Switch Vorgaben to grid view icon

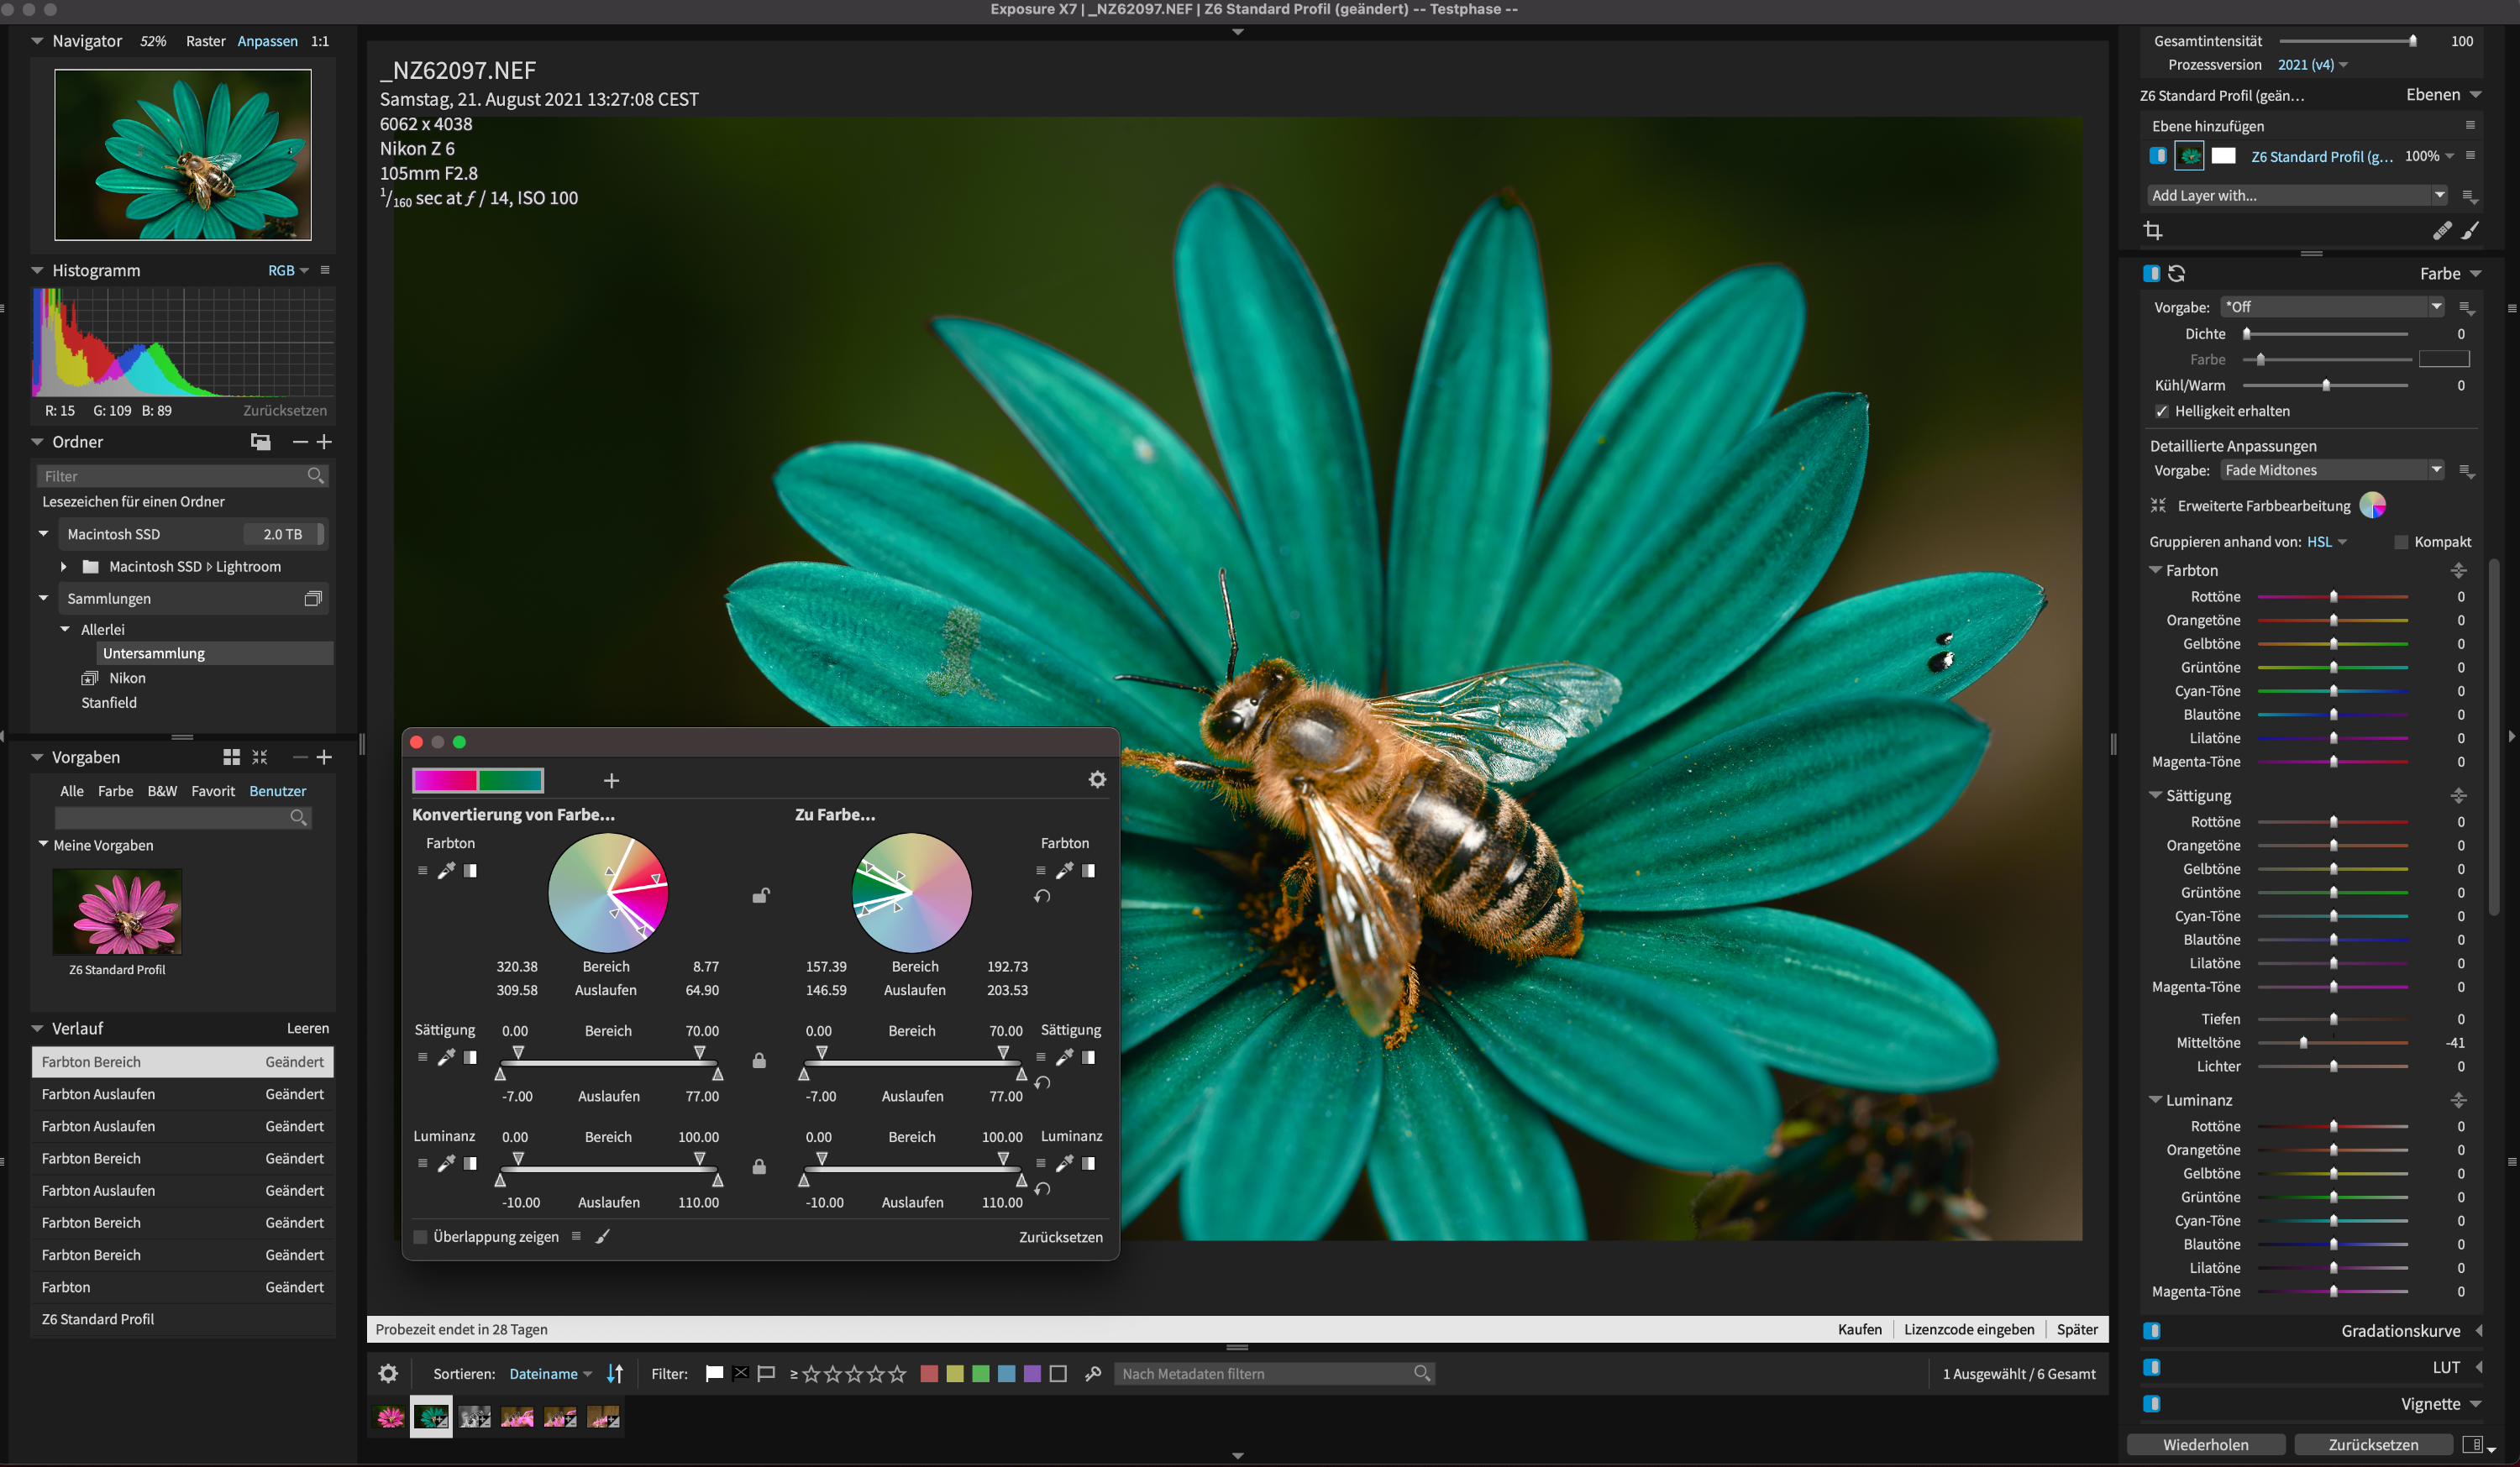click(231, 757)
